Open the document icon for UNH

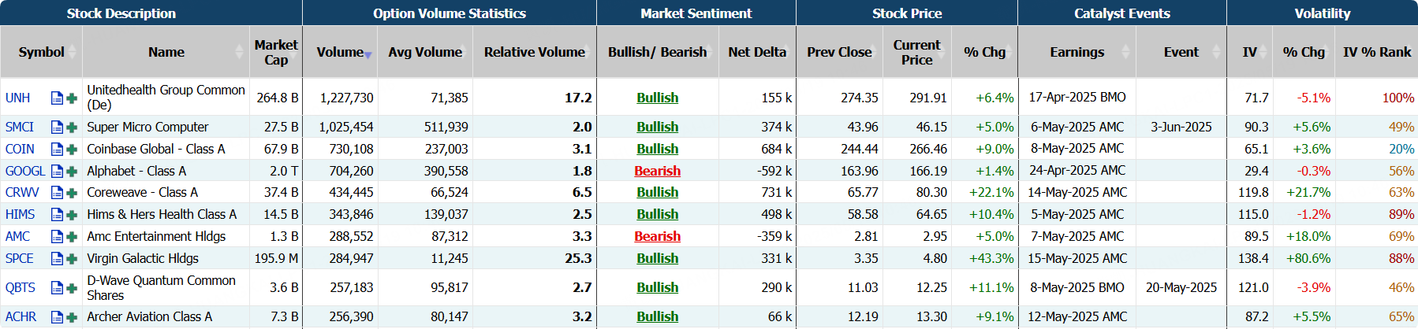pos(57,98)
